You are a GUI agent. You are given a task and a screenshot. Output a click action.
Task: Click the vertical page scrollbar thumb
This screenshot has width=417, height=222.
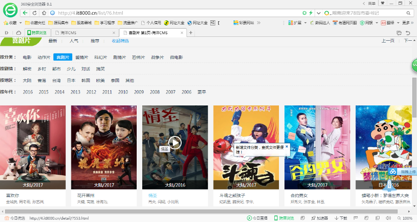[x=414, y=98]
